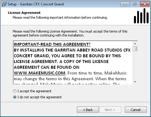Click the license scrollbar thumb
151x117 pixels.
click(x=135, y=49)
